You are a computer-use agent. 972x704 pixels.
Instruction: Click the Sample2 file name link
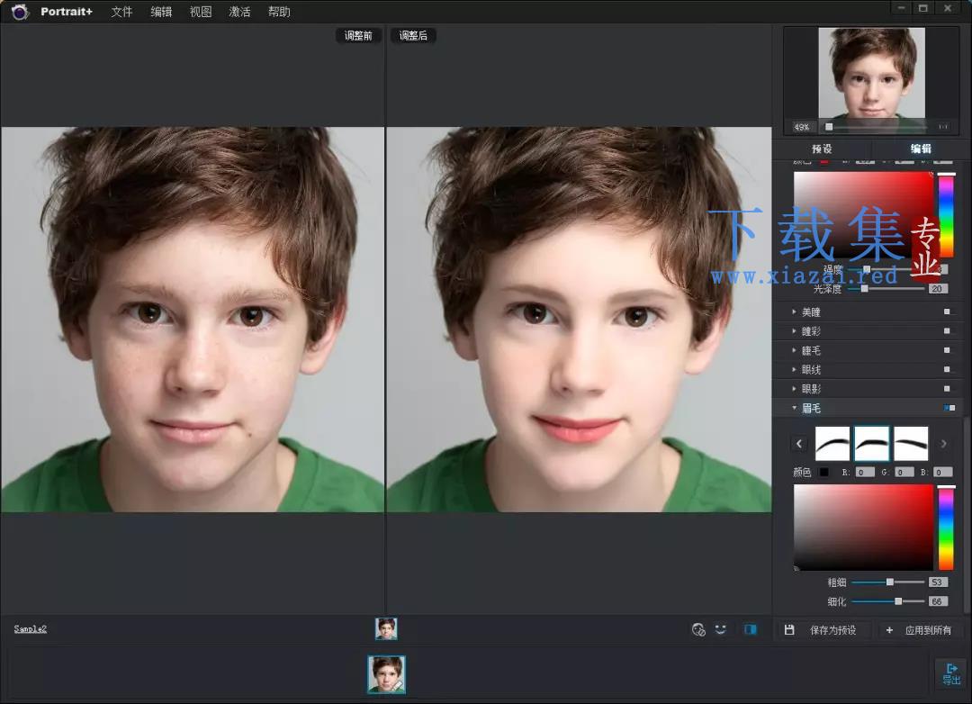(x=31, y=629)
